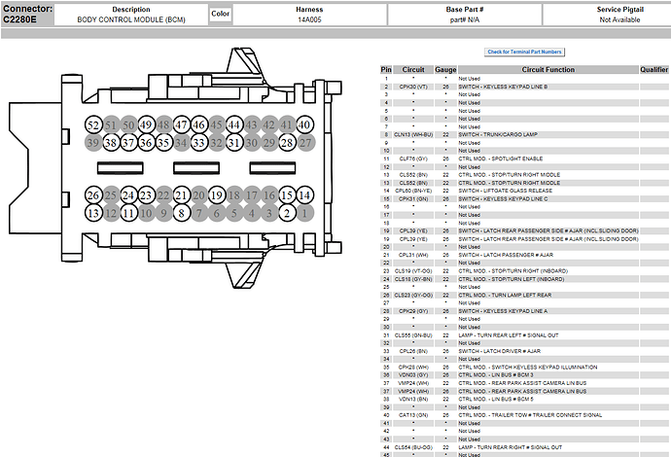Select pin 52 in connector diagram
This screenshot has height=457, width=671.
tap(92, 125)
